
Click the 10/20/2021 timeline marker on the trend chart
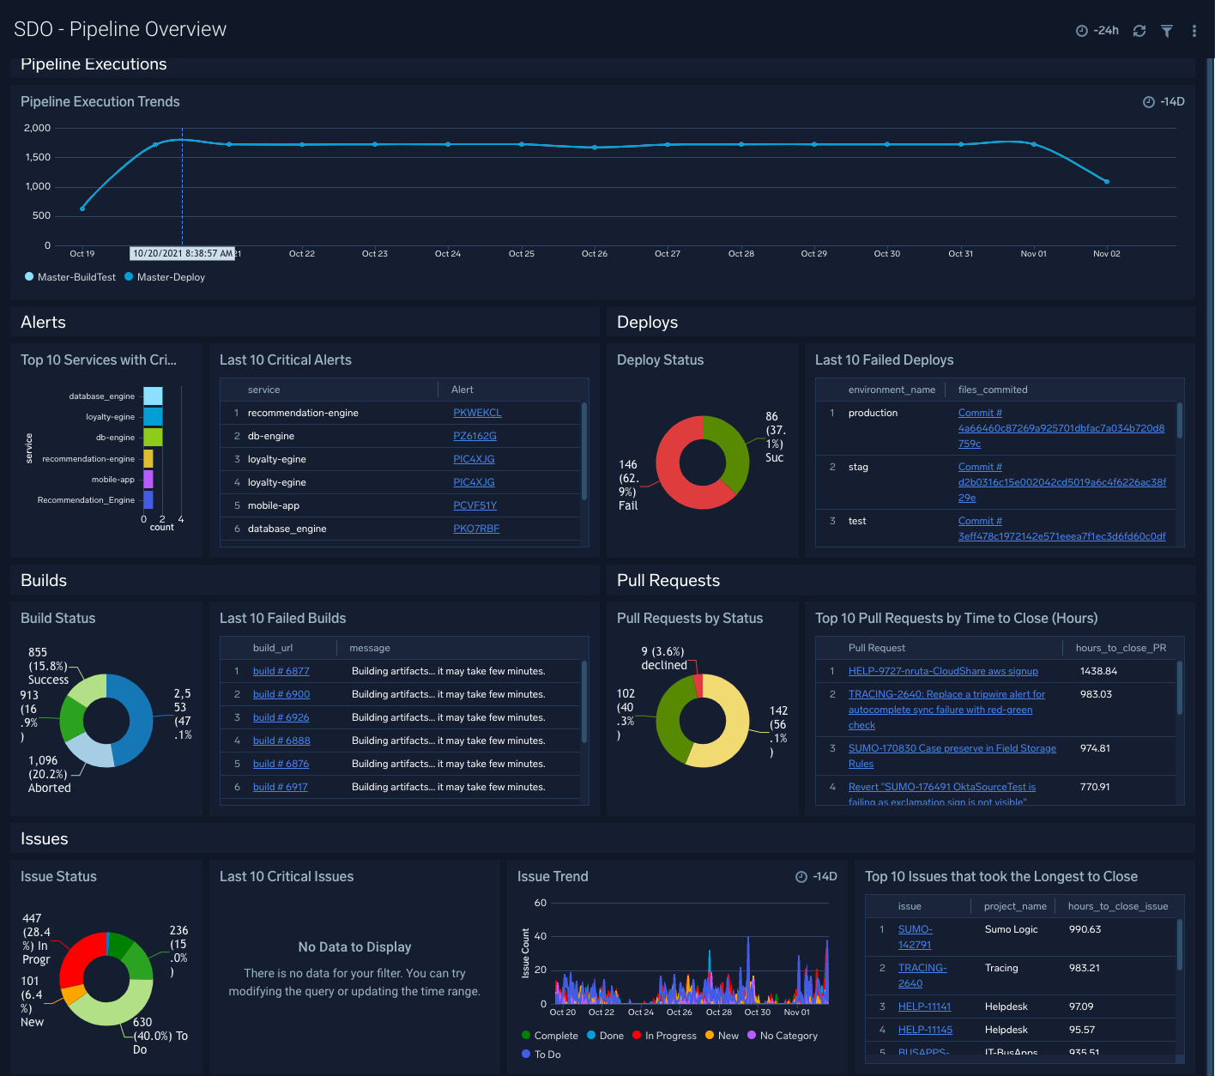click(x=182, y=253)
